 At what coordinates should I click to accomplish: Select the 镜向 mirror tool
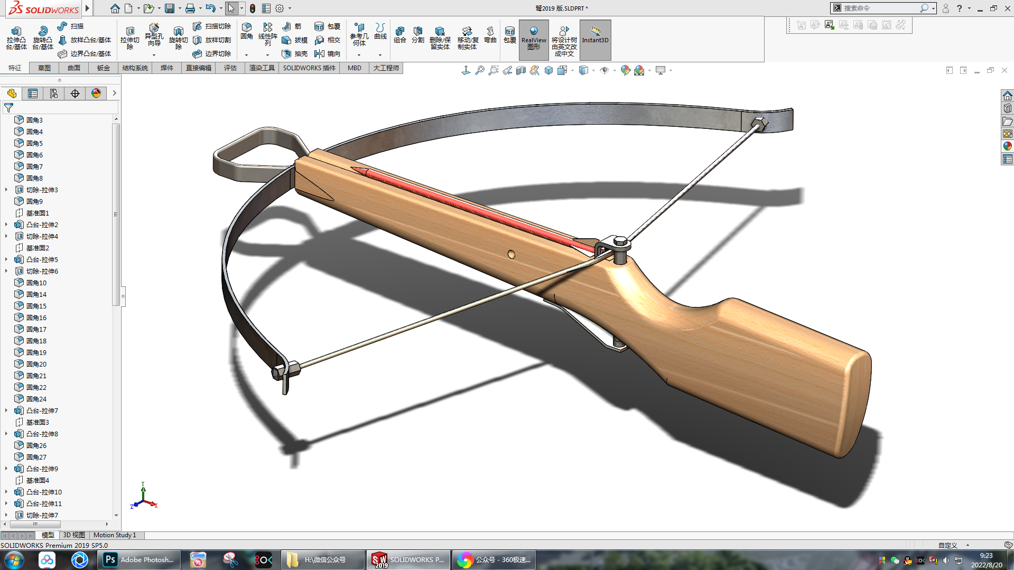click(x=328, y=53)
